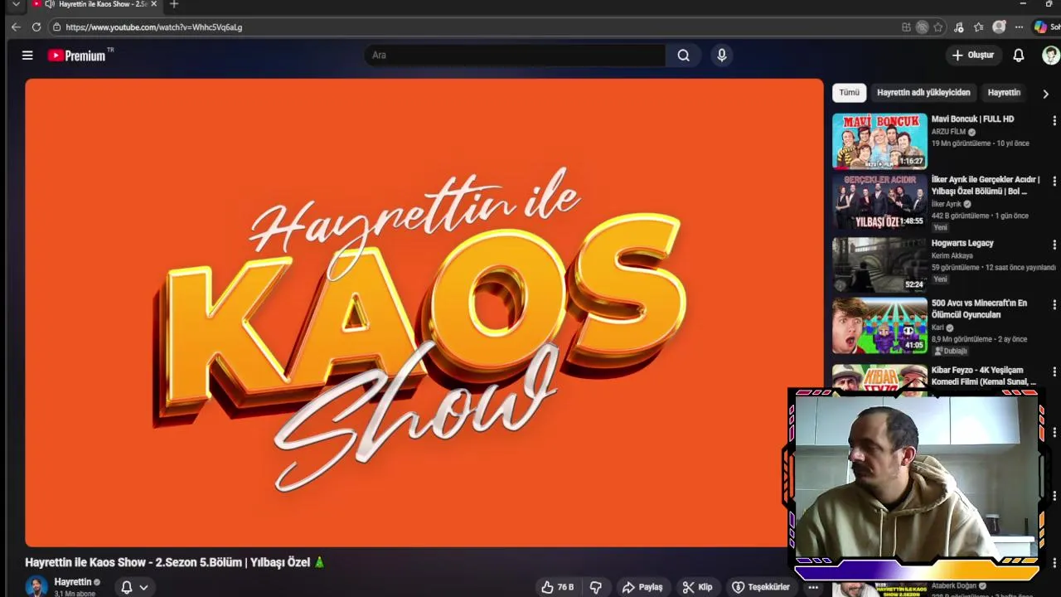
Task: Click the Dublajlı badge on 500 Avcı
Action: pos(952,351)
